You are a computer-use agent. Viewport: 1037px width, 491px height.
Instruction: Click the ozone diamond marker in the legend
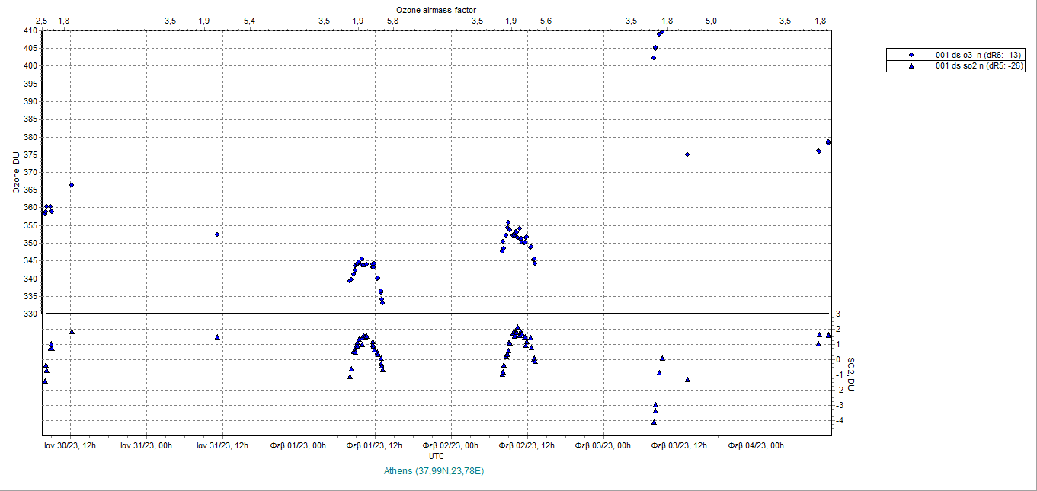[x=911, y=56]
